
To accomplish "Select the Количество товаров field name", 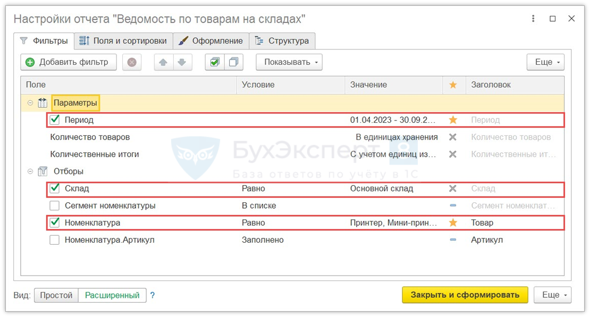I will coord(90,137).
